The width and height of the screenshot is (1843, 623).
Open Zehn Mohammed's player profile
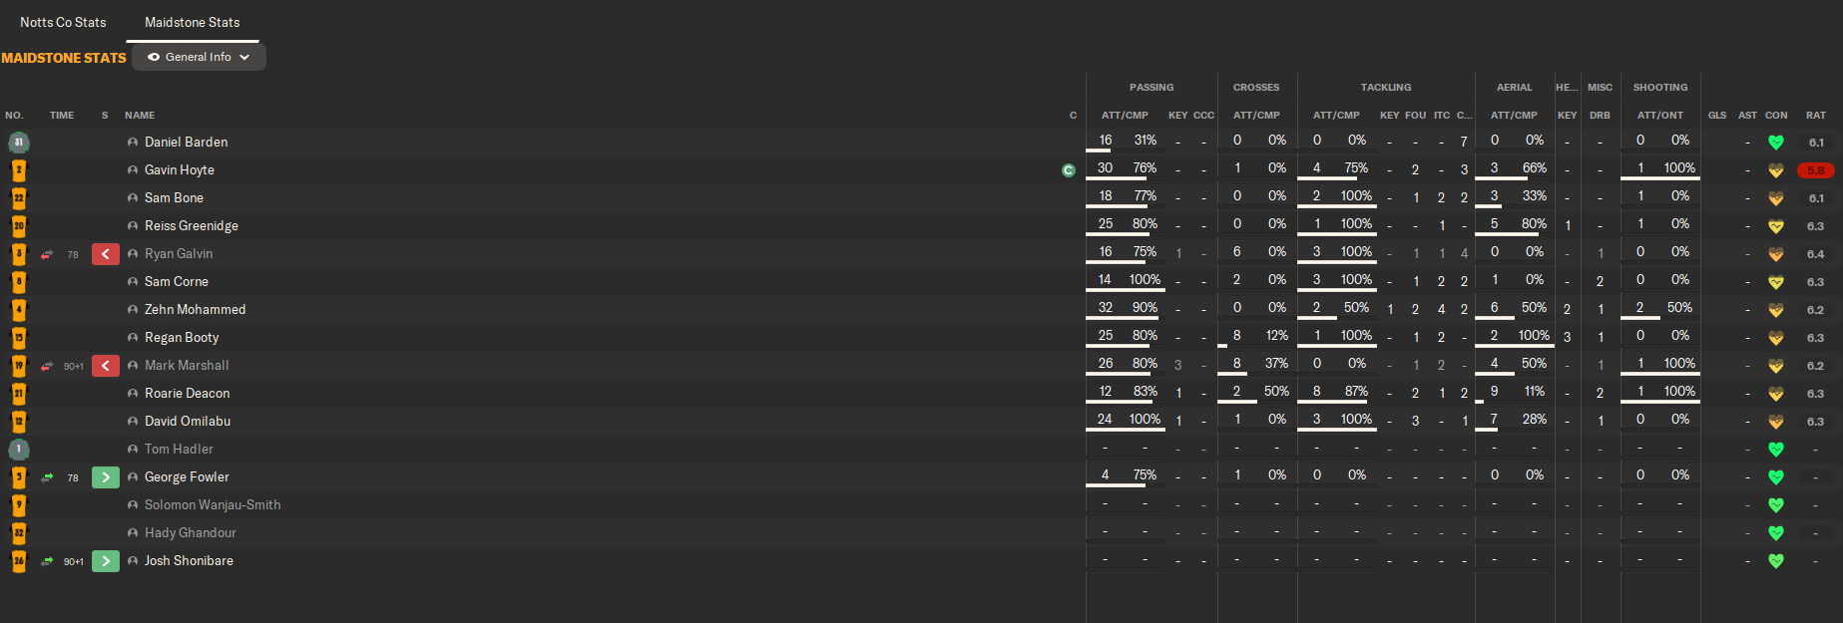click(x=195, y=310)
